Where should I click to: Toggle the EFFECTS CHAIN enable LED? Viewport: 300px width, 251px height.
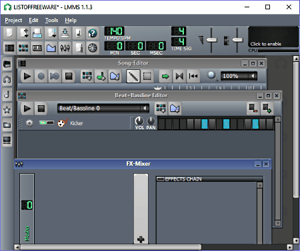coord(160,179)
